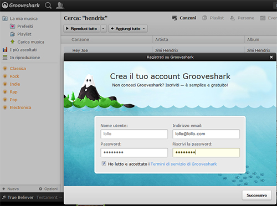Image resolution: width=277 pixels, height=206 pixels.
Task: Click the station icon next to Rap
Action: pos(5,92)
